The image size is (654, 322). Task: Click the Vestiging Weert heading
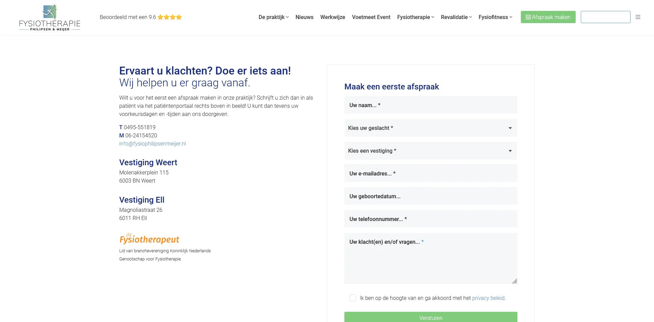tap(148, 163)
